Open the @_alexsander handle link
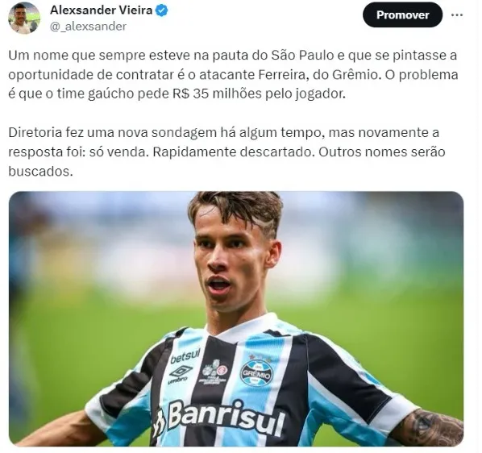This screenshot has height=453, width=482. coord(88,27)
